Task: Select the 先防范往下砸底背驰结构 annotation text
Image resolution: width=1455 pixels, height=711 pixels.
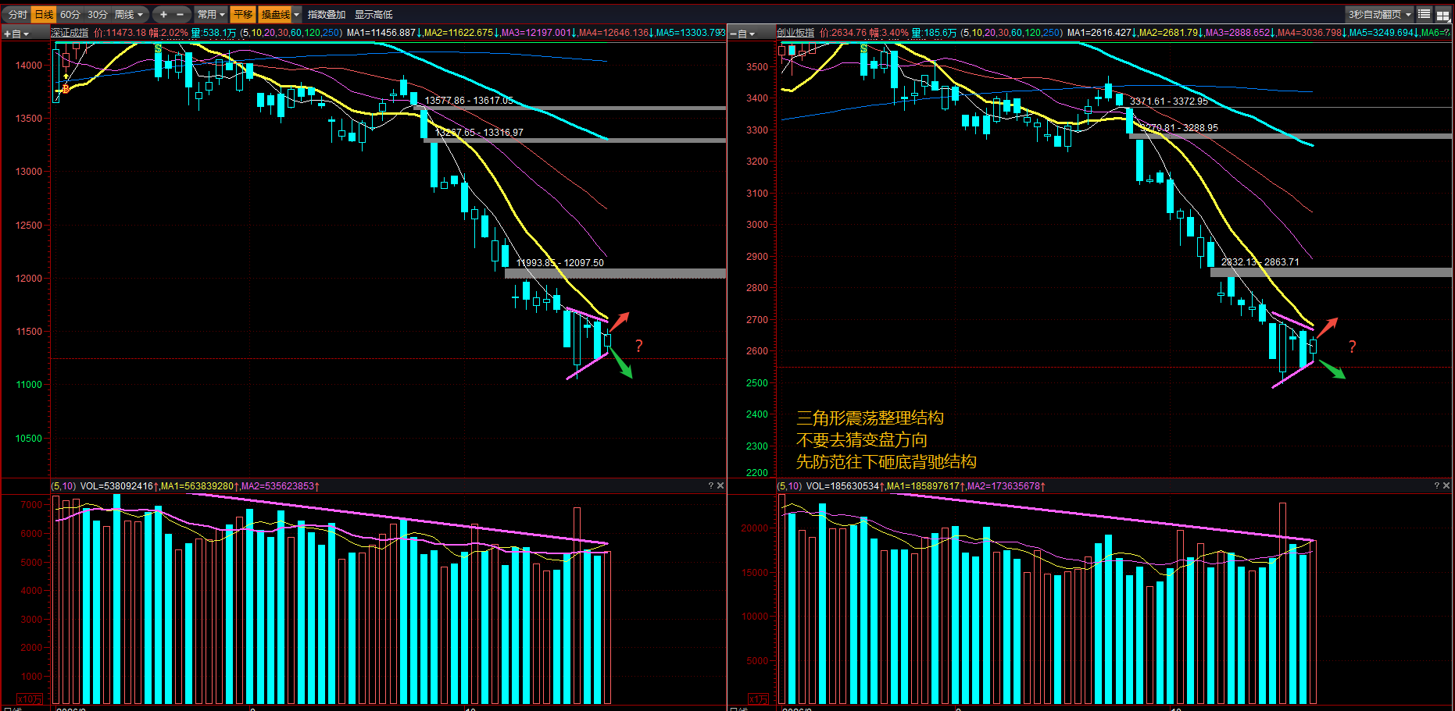Action: 886,462
